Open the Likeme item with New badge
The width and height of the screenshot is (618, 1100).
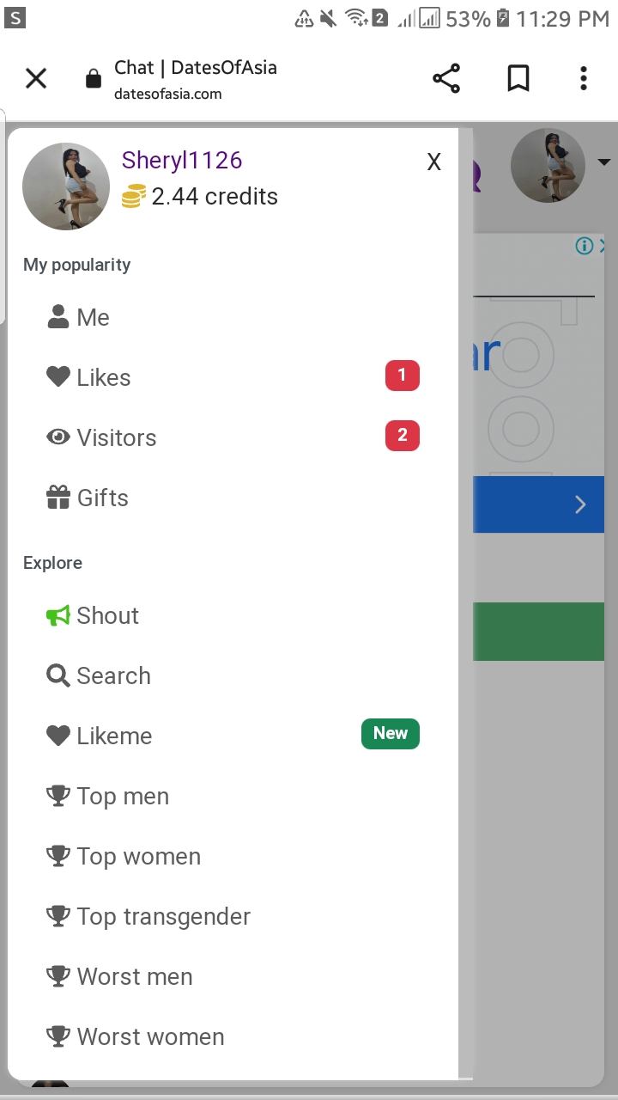click(x=114, y=736)
